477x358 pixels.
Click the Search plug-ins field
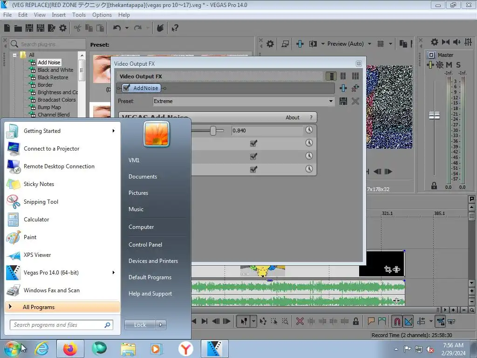pyautogui.click(x=47, y=44)
